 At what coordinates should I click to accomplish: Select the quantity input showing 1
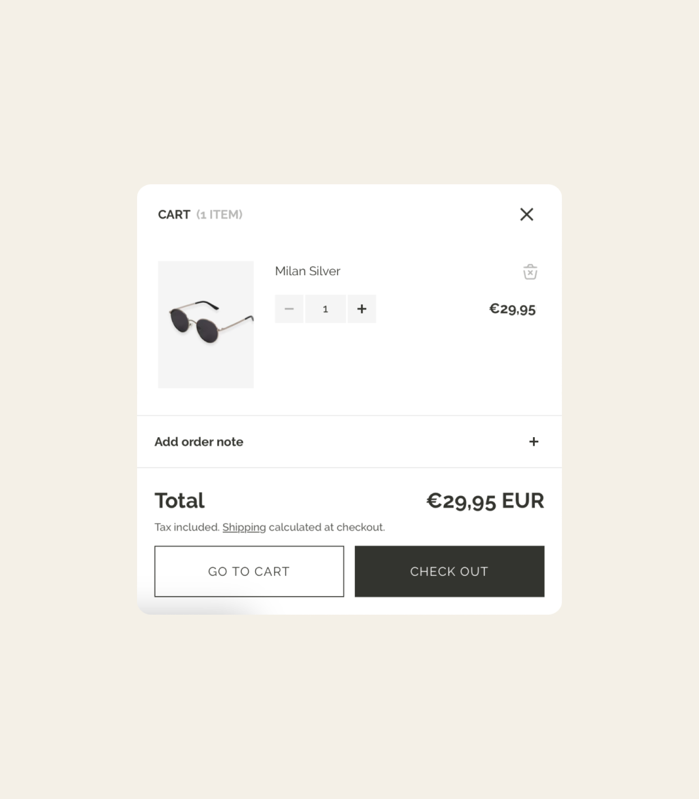[325, 309]
